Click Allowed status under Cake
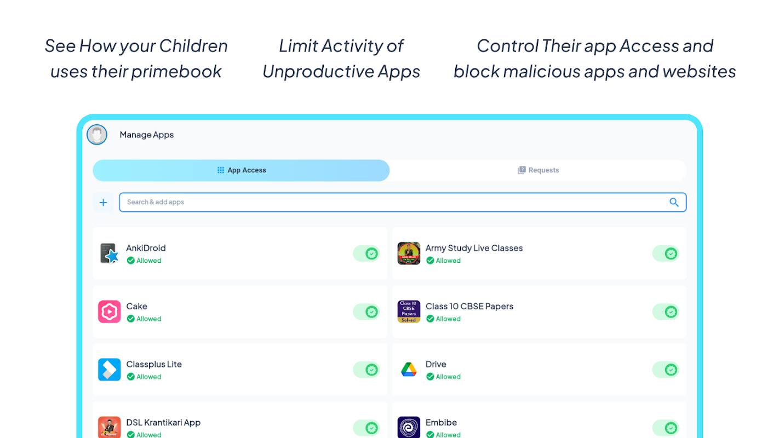This screenshot has width=779, height=438. [x=144, y=319]
